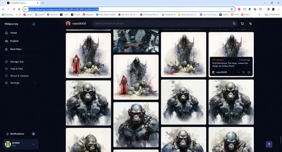282x152 pixels.
Task: Click the pin icon beside Midjourney logo
Action: click(x=34, y=24)
